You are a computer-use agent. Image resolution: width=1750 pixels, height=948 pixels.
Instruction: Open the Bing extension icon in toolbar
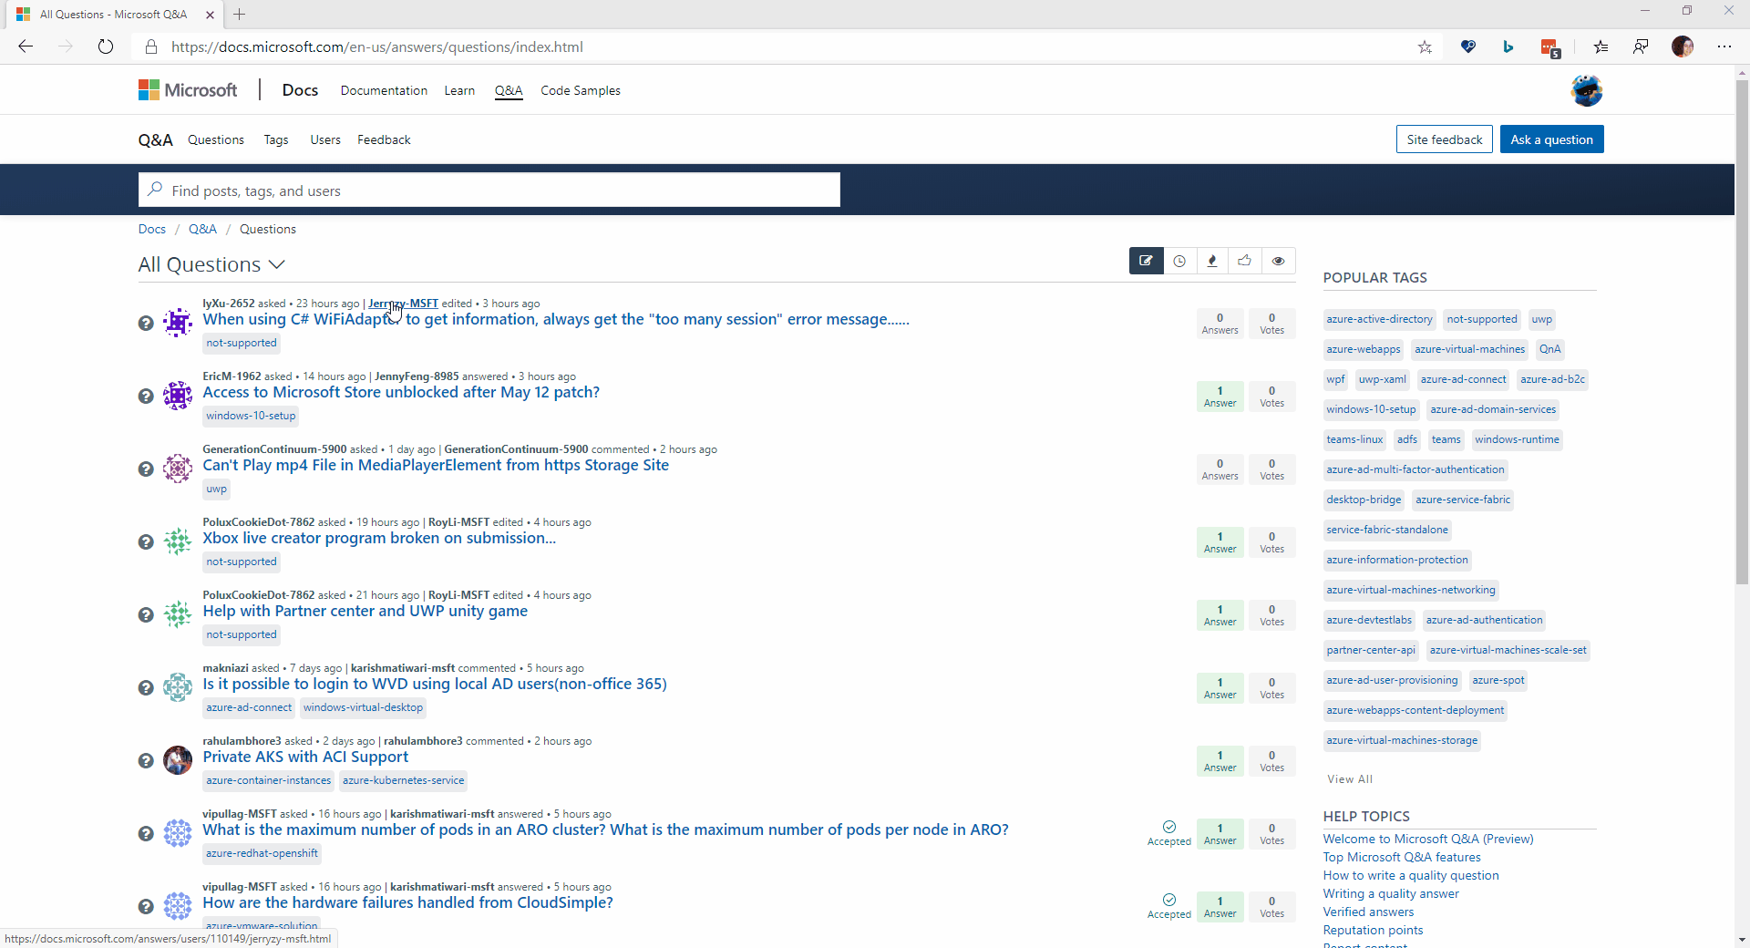[x=1508, y=46]
